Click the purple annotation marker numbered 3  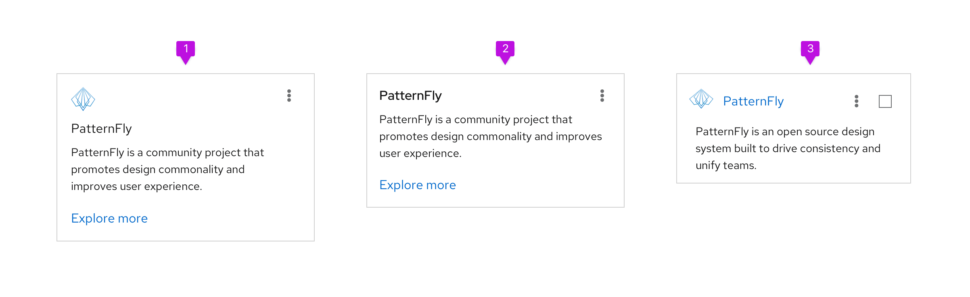[x=810, y=49]
